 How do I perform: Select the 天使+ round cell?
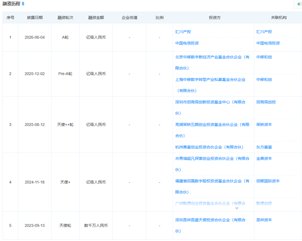pos(65,182)
